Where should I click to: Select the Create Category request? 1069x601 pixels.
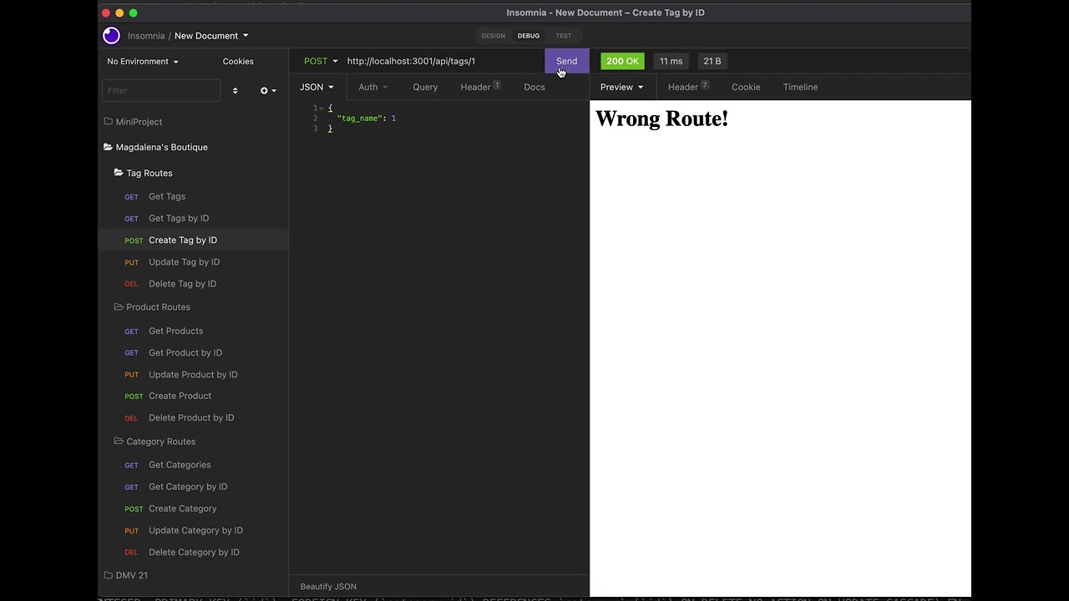pyautogui.click(x=193, y=508)
